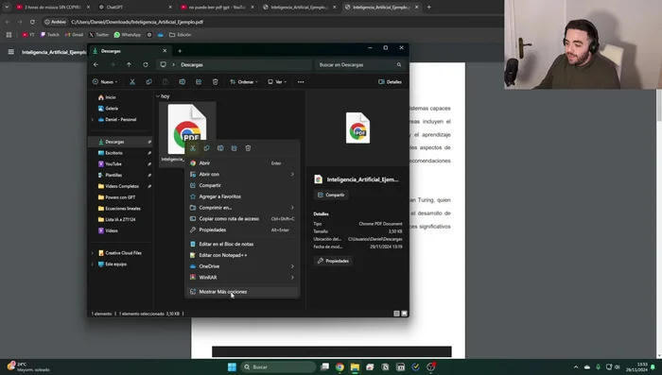
Task: Open the Chrome apps grid in the bookmarks bar
Action: click(9, 35)
